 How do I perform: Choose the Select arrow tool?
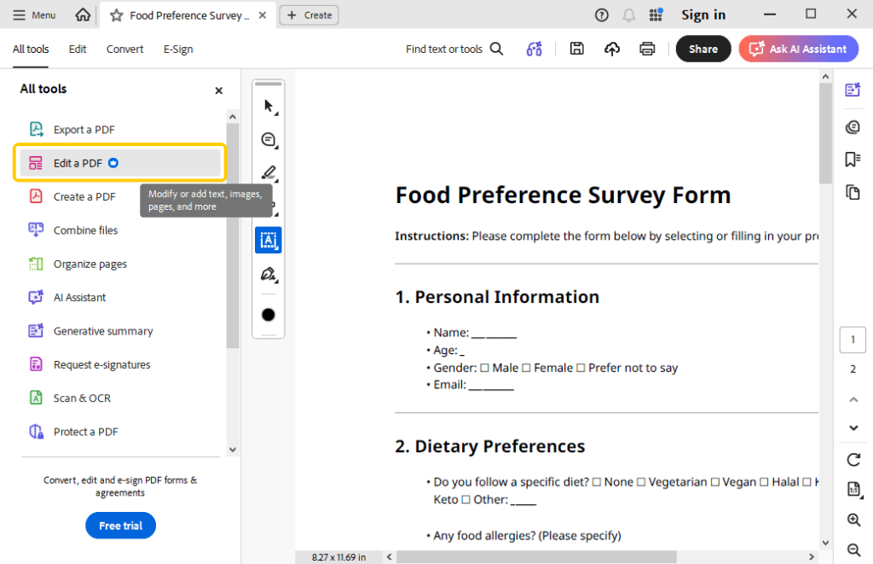point(269,105)
